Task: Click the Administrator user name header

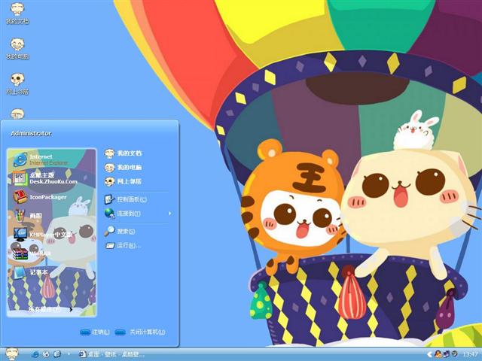Action: pyautogui.click(x=31, y=134)
